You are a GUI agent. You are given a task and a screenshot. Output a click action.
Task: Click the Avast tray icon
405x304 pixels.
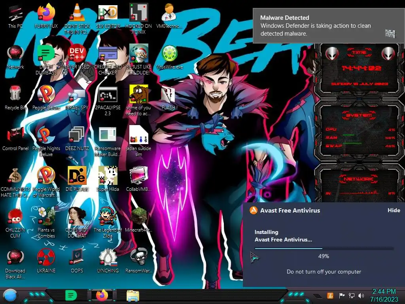pos(330,295)
